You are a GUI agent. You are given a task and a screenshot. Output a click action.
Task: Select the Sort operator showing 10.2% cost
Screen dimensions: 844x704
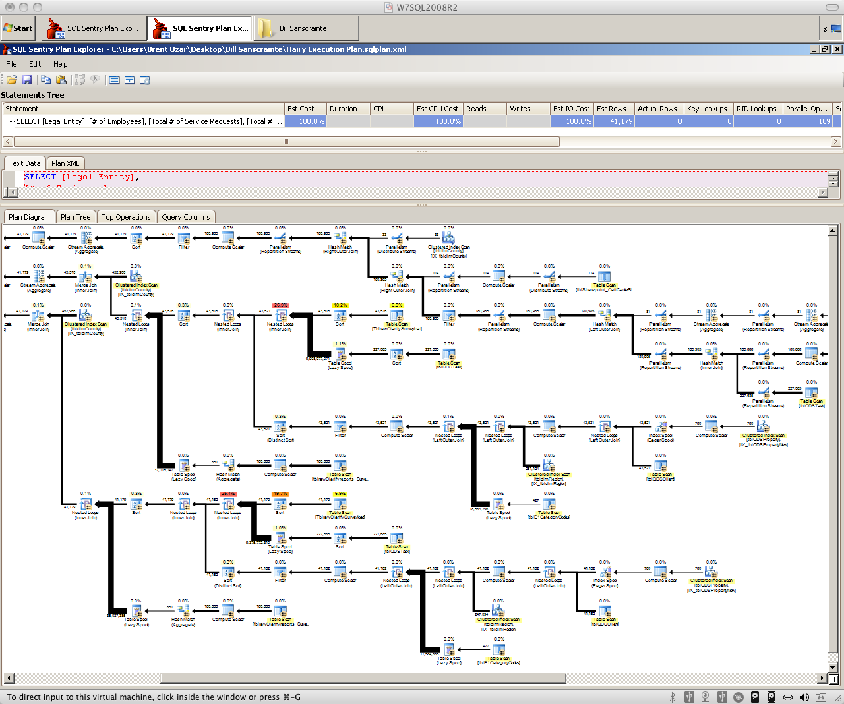click(340, 316)
